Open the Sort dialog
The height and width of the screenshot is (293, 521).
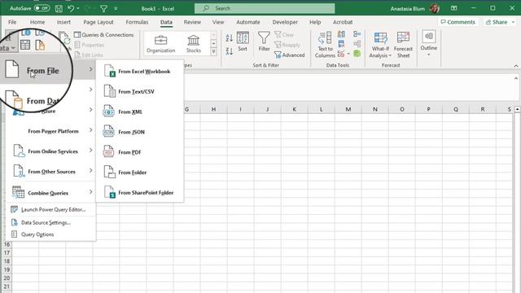click(x=243, y=42)
